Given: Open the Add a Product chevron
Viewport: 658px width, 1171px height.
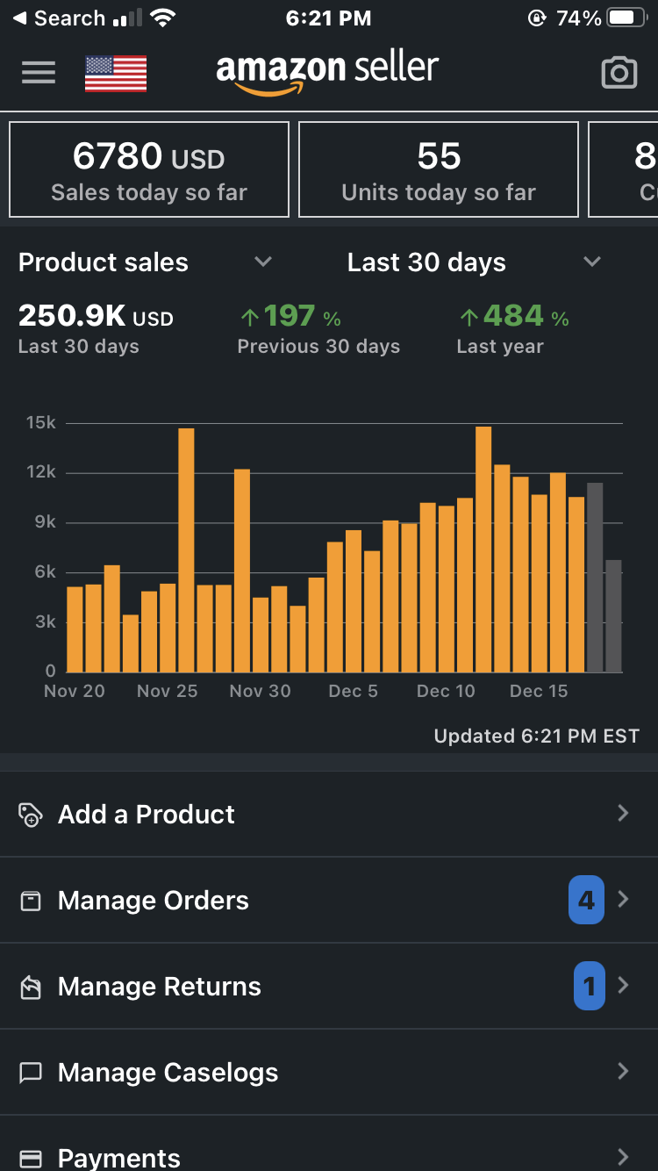Looking at the screenshot, I should click(x=623, y=814).
